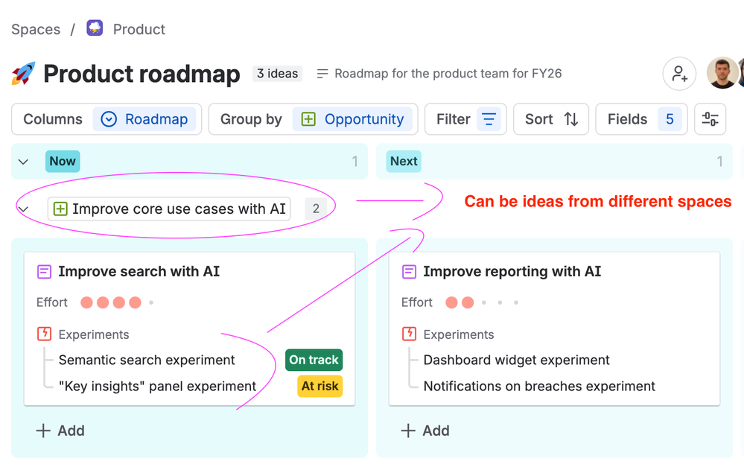This screenshot has height=470, width=744.
Task: Open the Sort menu
Action: pyautogui.click(x=551, y=119)
